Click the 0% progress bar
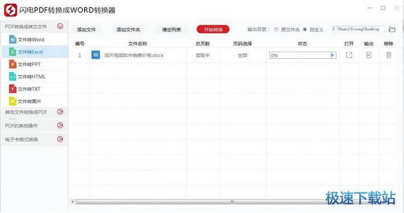404x213 pixels. [303, 55]
